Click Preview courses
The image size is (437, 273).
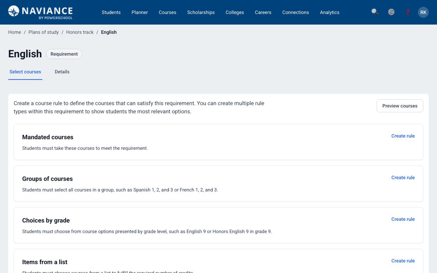[400, 106]
